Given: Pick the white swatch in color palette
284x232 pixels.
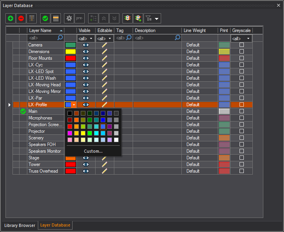Looking at the screenshot, I should (x=116, y=140).
